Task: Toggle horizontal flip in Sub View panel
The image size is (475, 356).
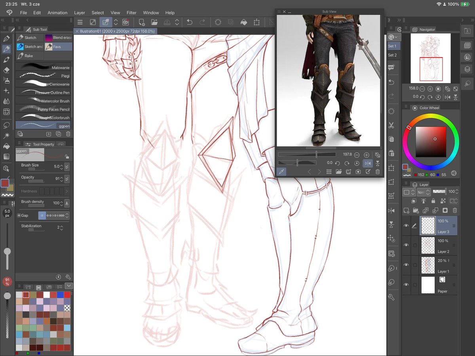Action: [368, 163]
